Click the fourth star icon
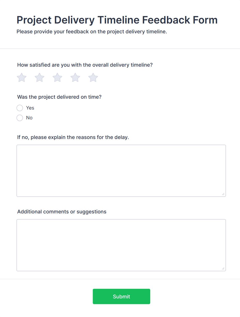The width and height of the screenshot is (240, 317). (x=75, y=77)
